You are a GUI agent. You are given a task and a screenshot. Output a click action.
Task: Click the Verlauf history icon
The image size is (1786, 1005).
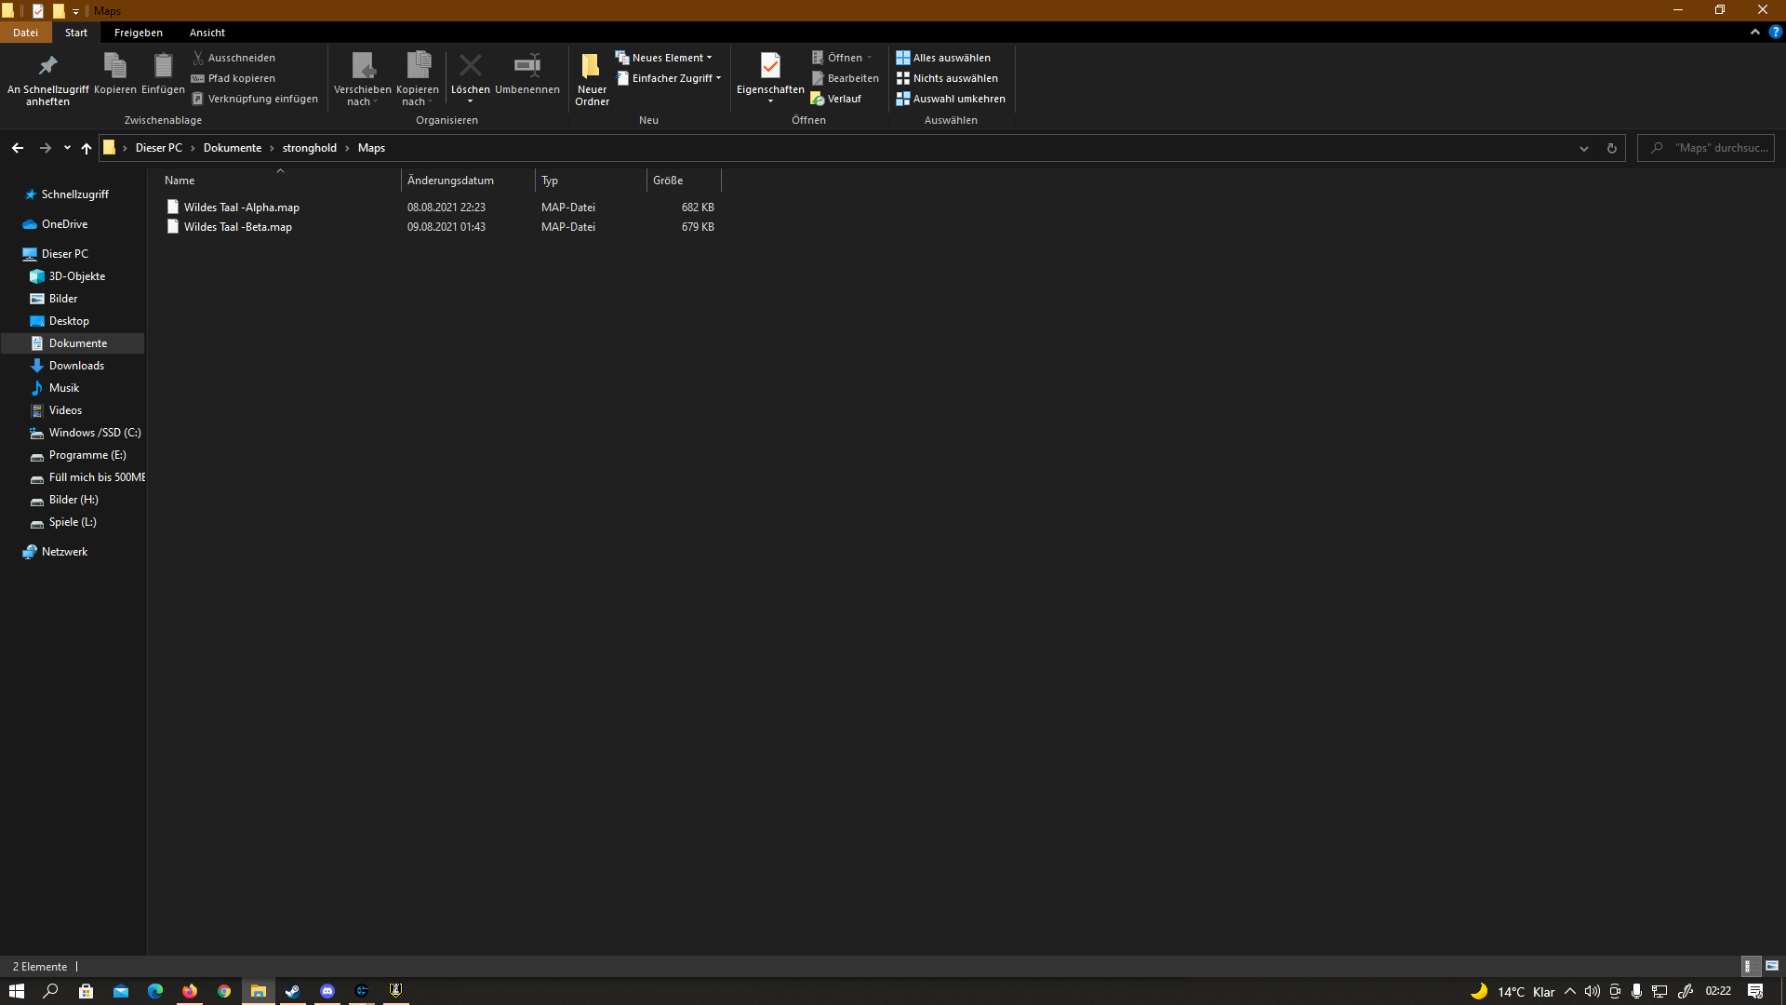point(818,99)
